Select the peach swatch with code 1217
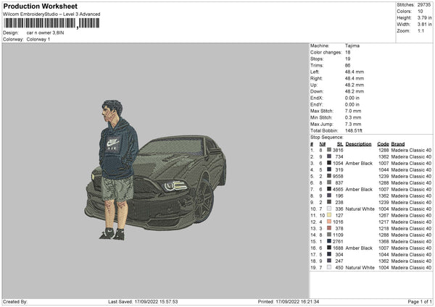This screenshot has height=307, width=435. (328, 222)
